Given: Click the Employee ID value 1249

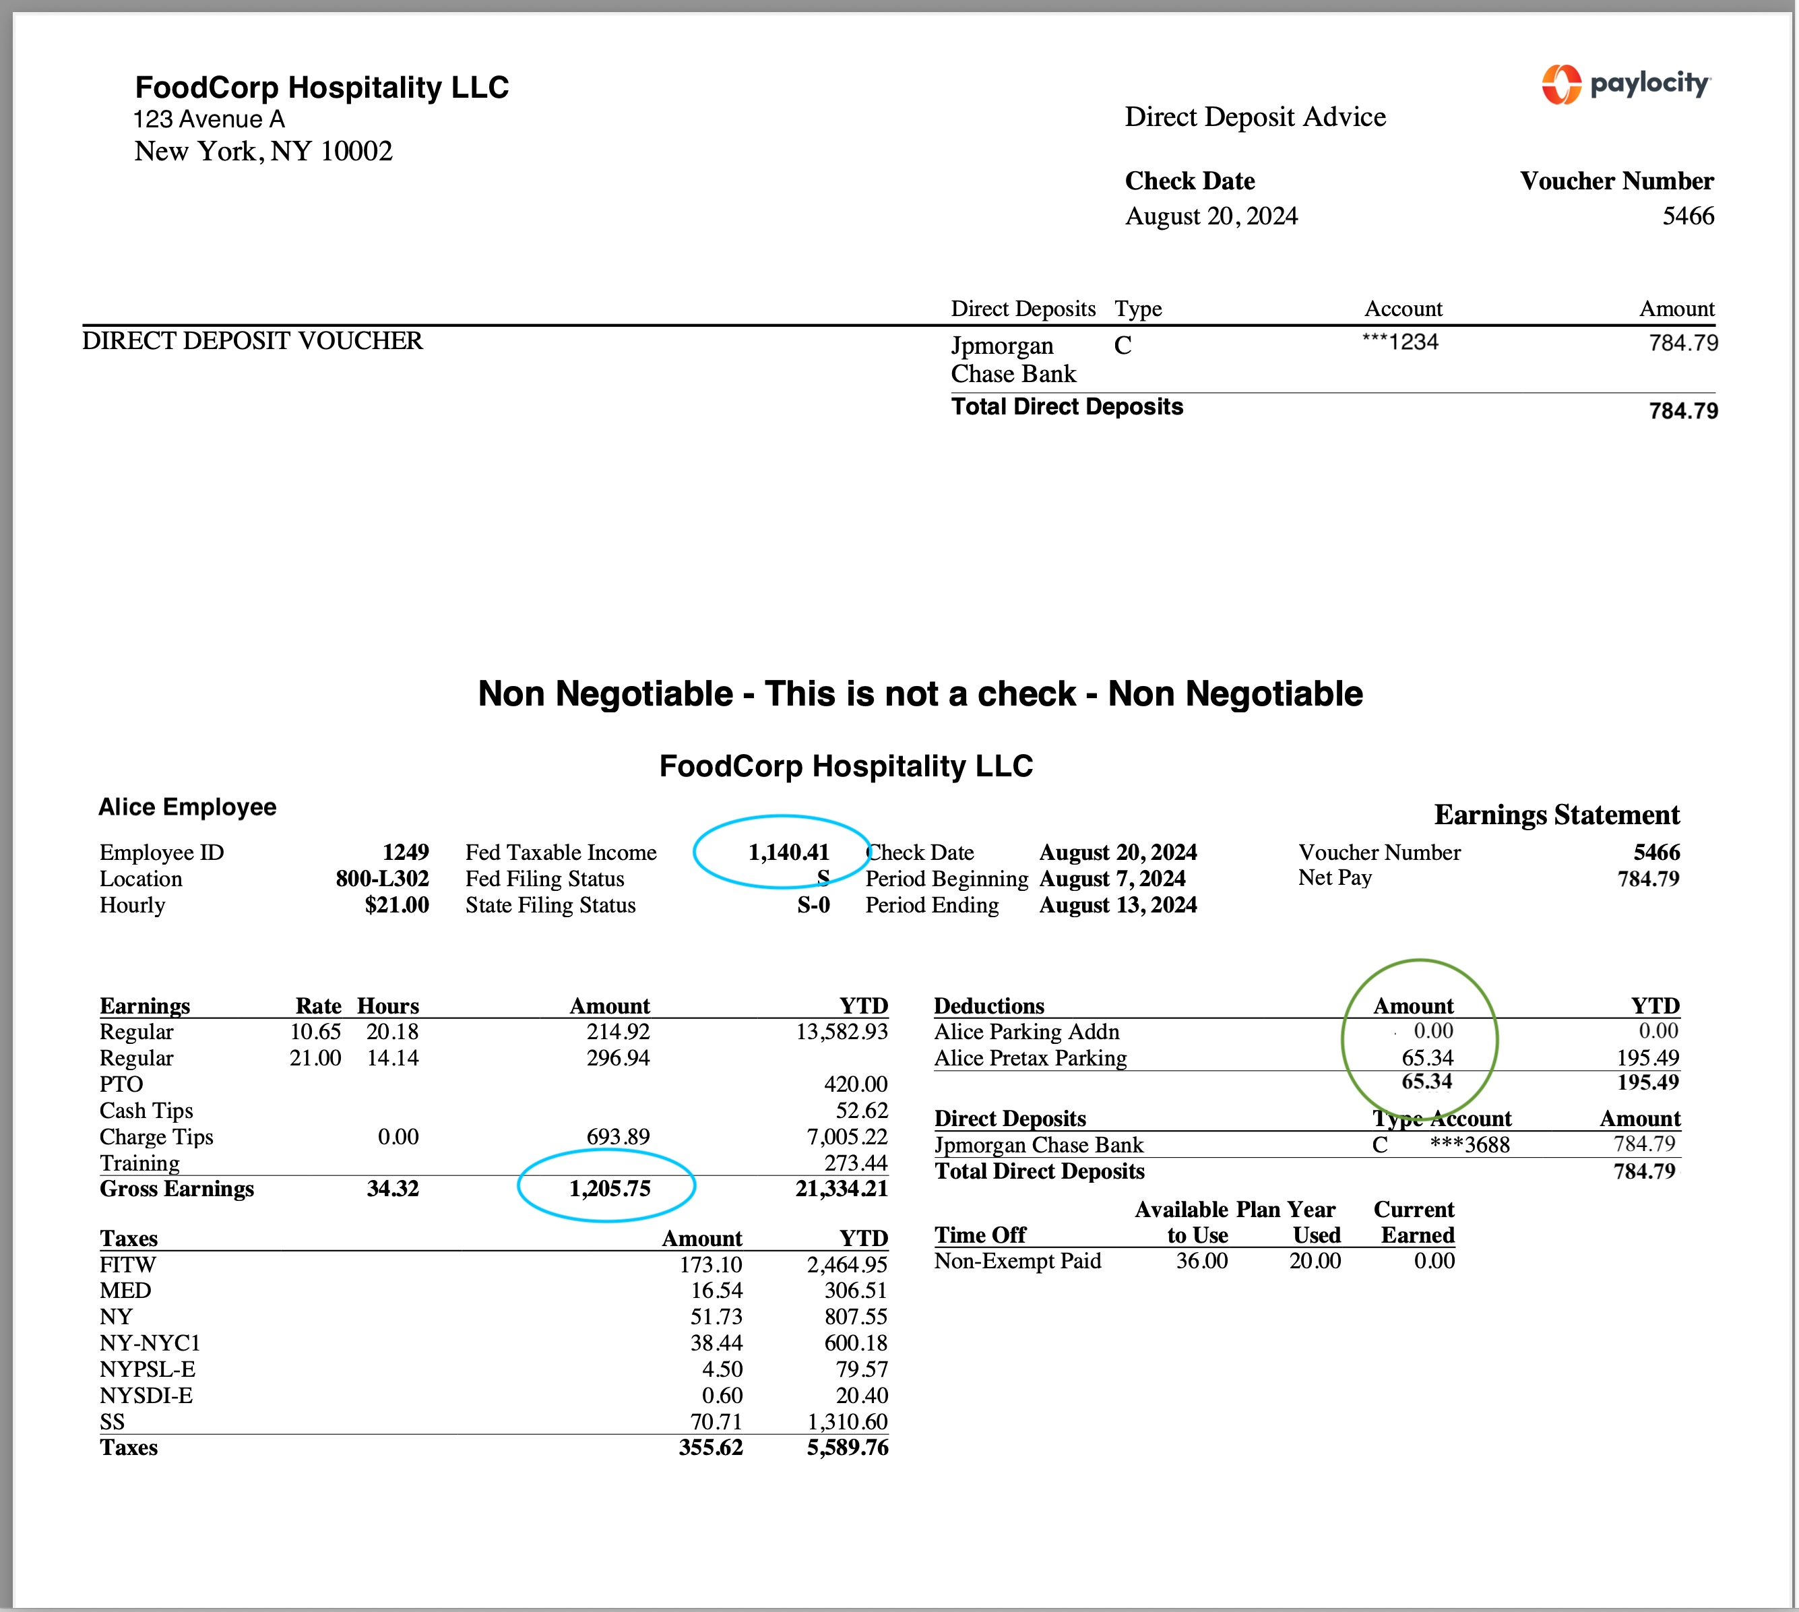Looking at the screenshot, I should pyautogui.click(x=406, y=852).
